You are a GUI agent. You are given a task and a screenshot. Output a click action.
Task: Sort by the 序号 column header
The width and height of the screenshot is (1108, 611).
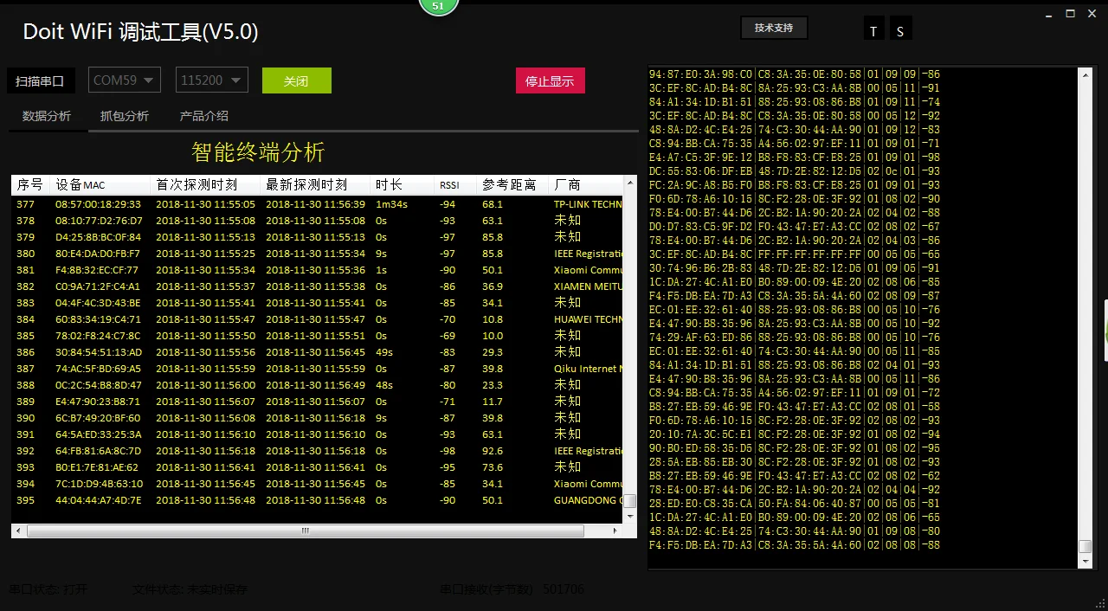pyautogui.click(x=30, y=184)
